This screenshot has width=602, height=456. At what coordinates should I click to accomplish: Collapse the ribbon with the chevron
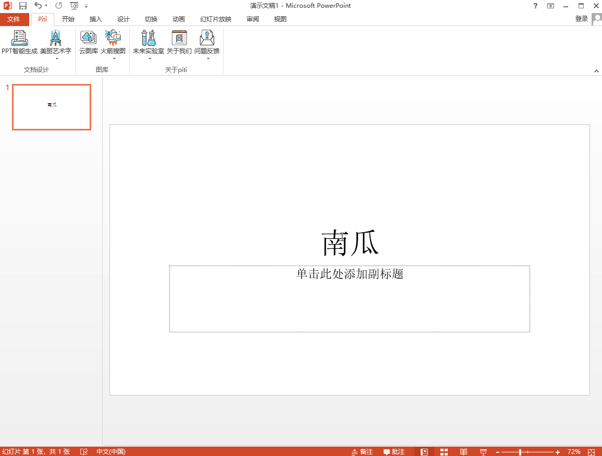pyautogui.click(x=596, y=70)
